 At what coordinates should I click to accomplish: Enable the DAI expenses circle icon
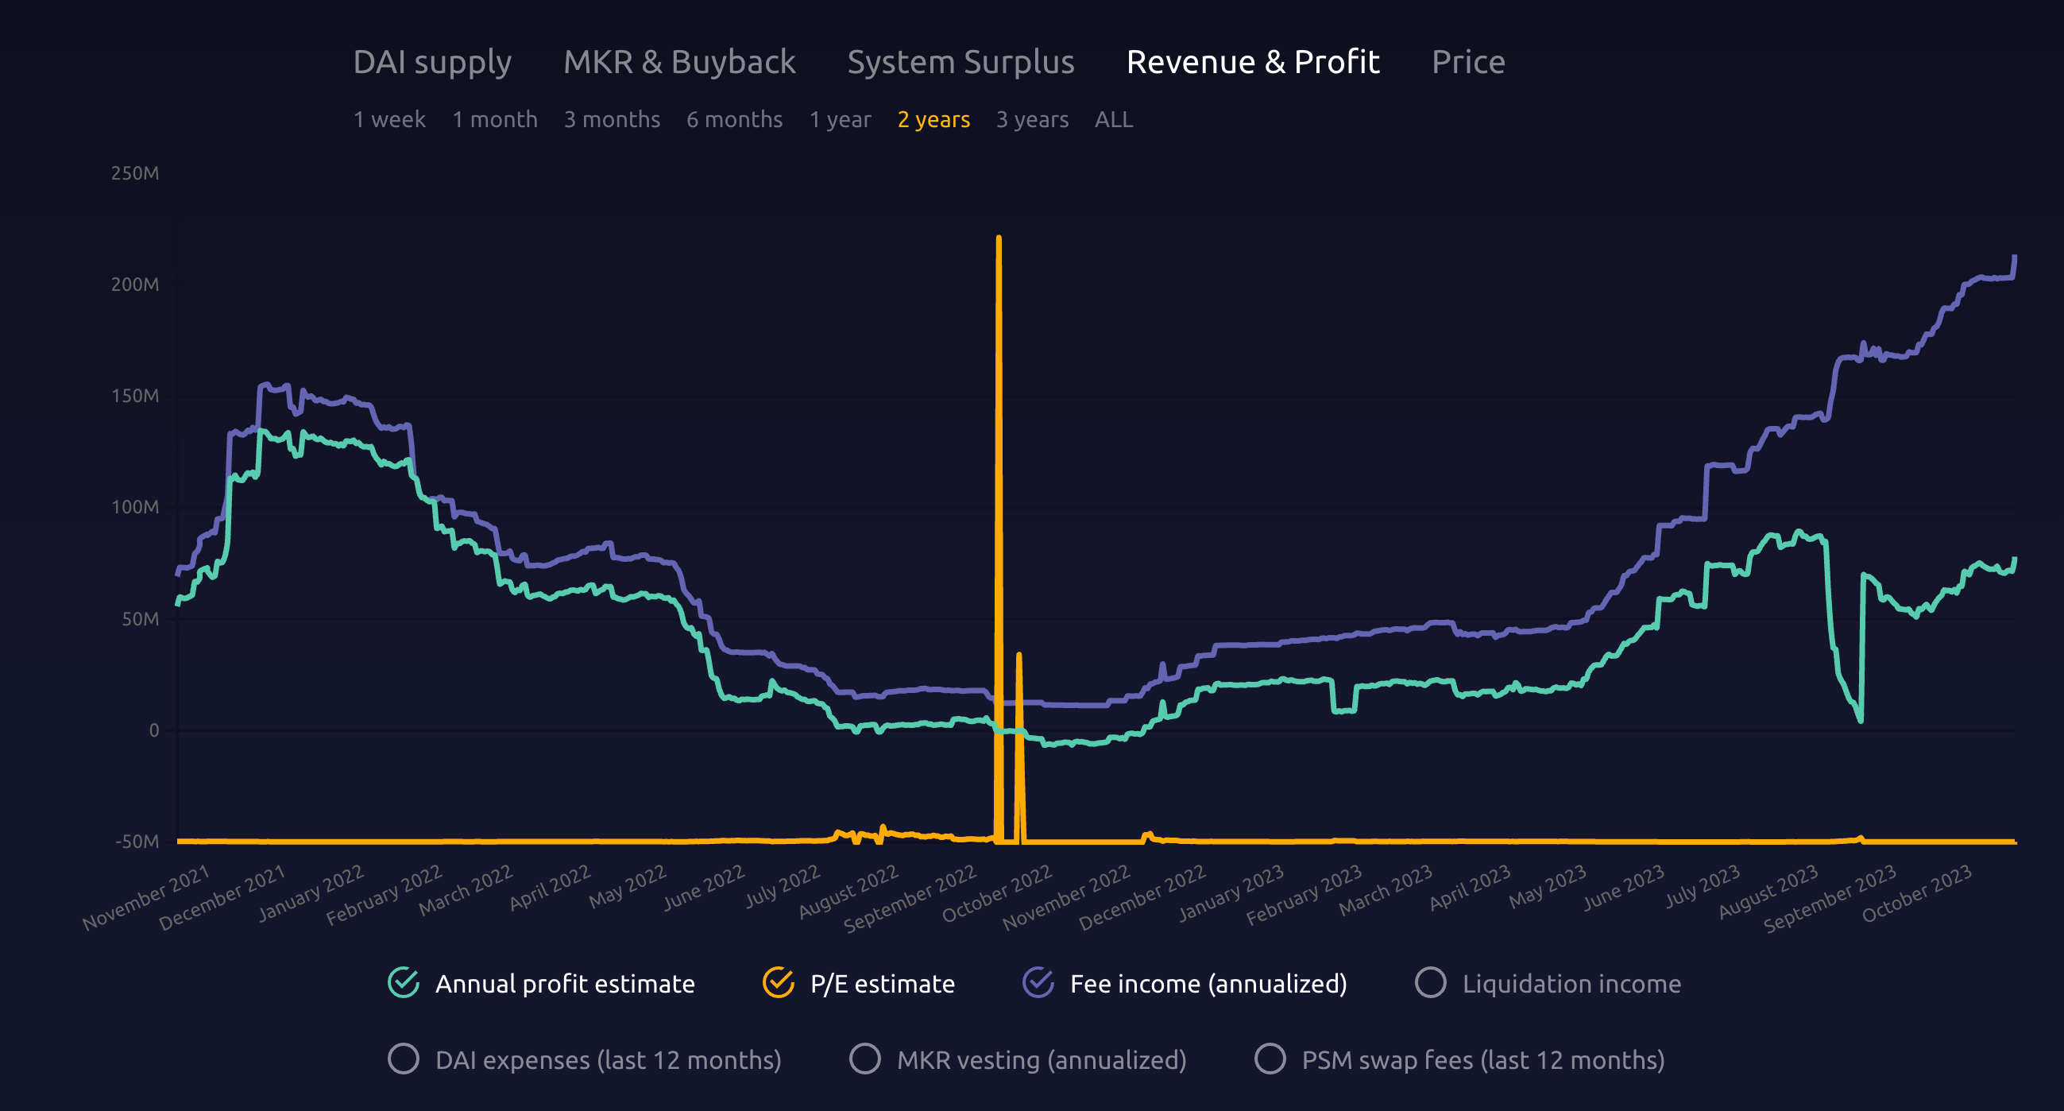(404, 1059)
